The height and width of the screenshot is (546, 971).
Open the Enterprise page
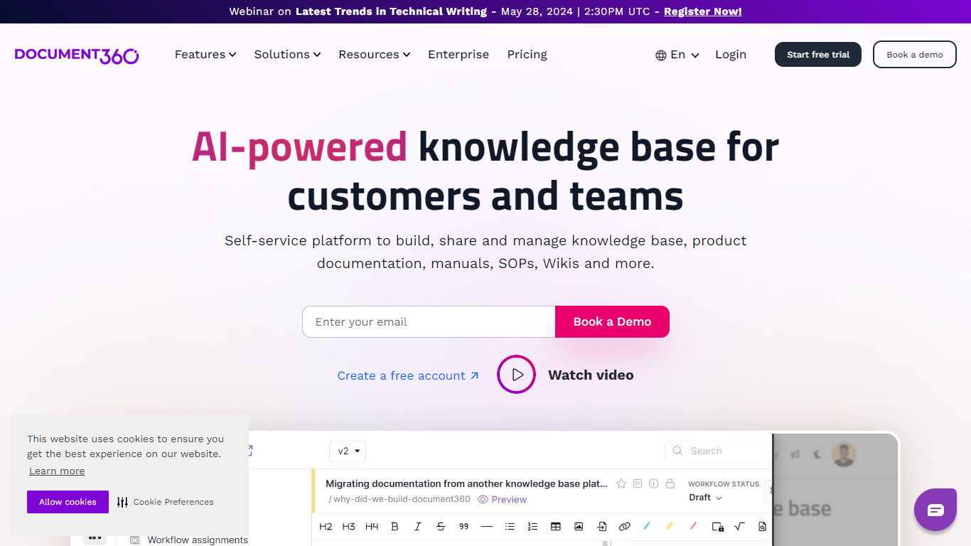click(458, 55)
